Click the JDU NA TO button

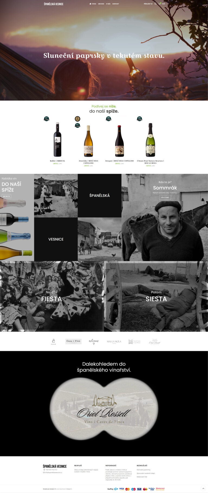[x=6, y=196]
